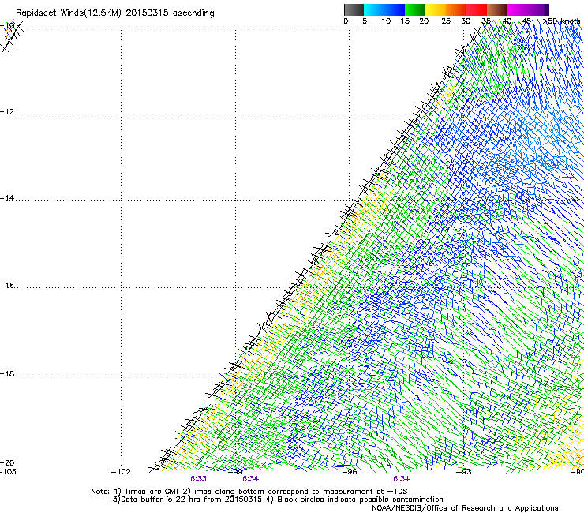Click the '-105' longitude axis label

[8, 472]
